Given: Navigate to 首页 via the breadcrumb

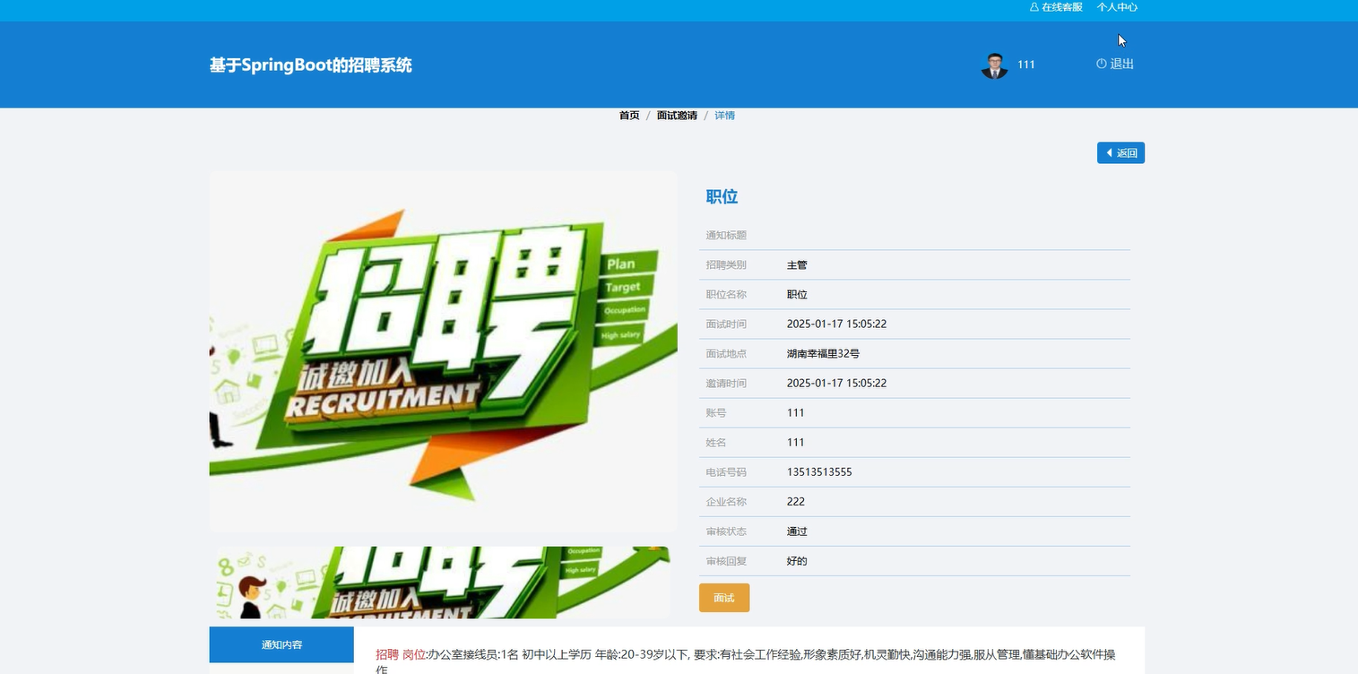Looking at the screenshot, I should click(627, 115).
